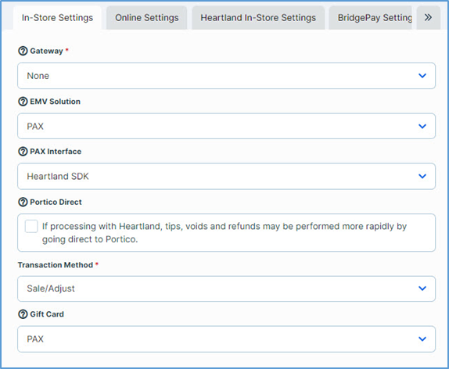Enable the Portico Direct checkbox
Image resolution: width=449 pixels, height=369 pixels.
pyautogui.click(x=31, y=226)
